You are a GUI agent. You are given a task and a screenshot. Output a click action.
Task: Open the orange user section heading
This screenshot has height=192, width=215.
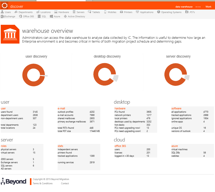click(x=3, y=108)
